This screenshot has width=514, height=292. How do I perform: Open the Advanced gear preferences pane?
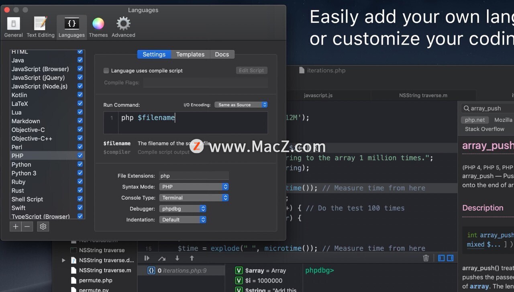click(123, 27)
